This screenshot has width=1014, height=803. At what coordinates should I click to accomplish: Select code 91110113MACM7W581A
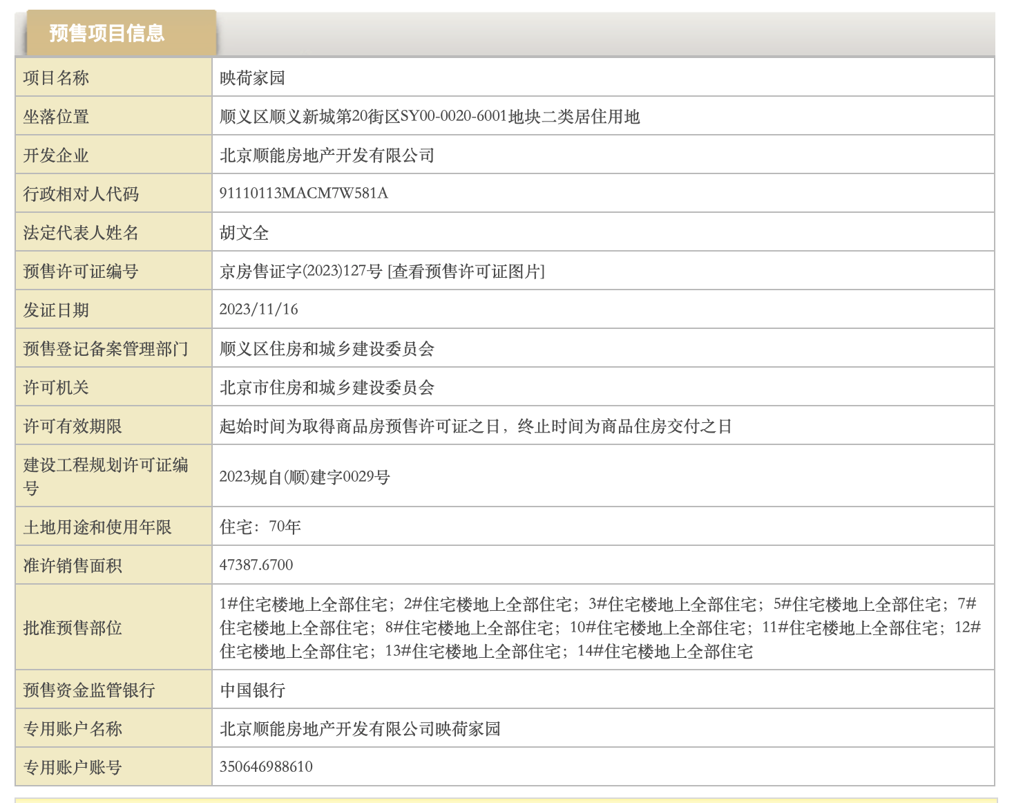(x=304, y=193)
